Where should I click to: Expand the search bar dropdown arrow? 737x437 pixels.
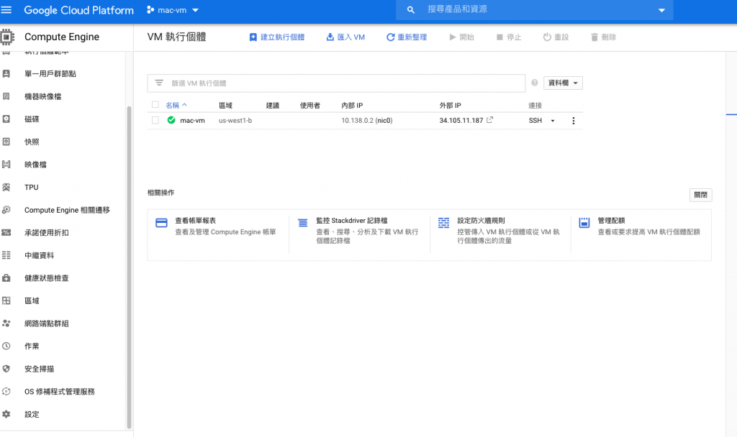point(661,10)
